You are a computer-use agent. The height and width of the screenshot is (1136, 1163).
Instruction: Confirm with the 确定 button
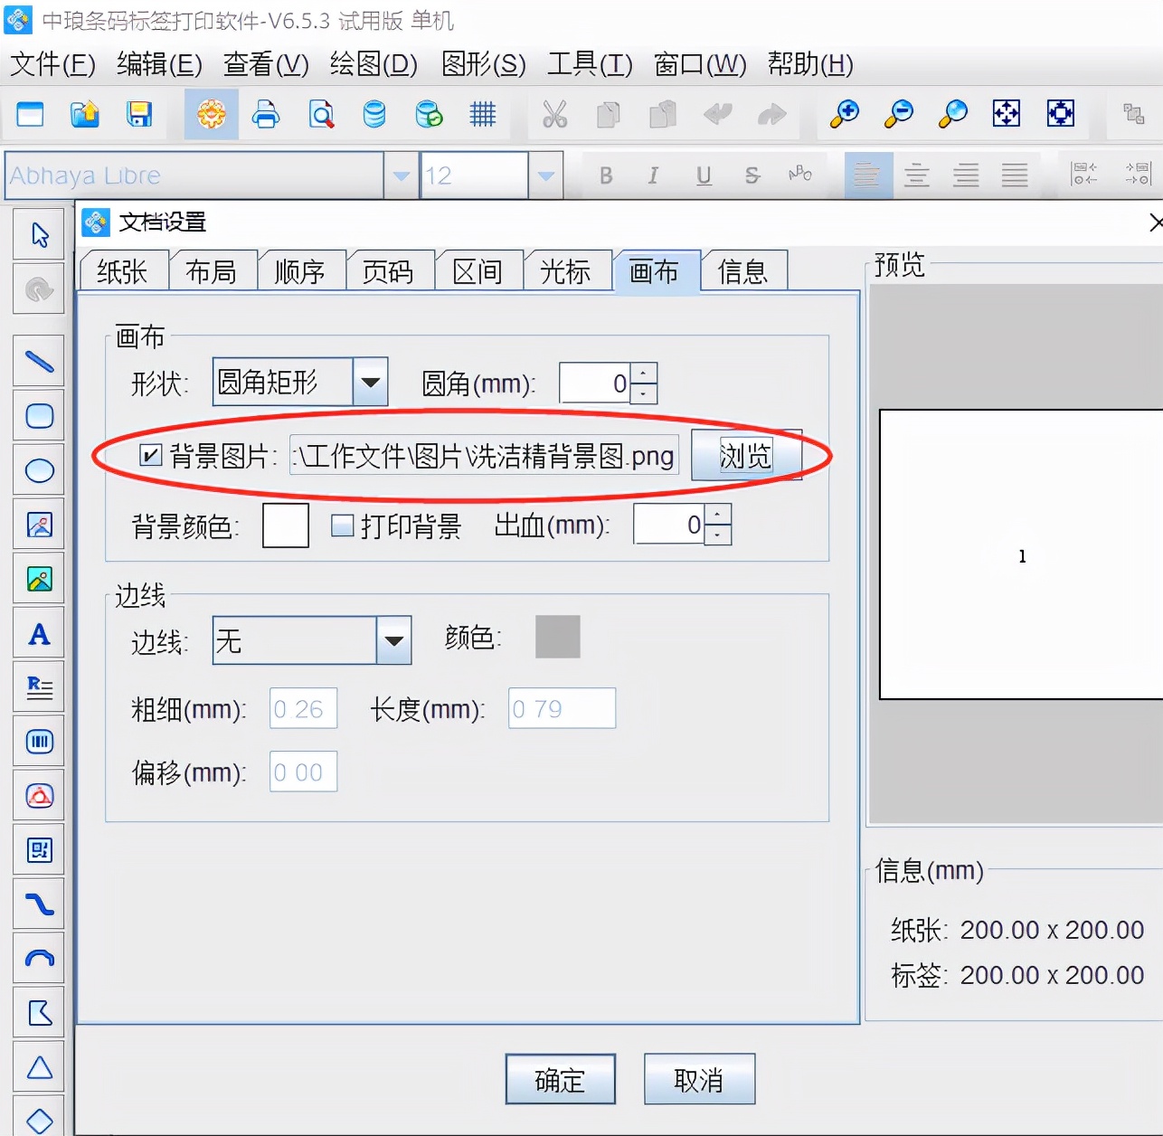(x=561, y=1079)
